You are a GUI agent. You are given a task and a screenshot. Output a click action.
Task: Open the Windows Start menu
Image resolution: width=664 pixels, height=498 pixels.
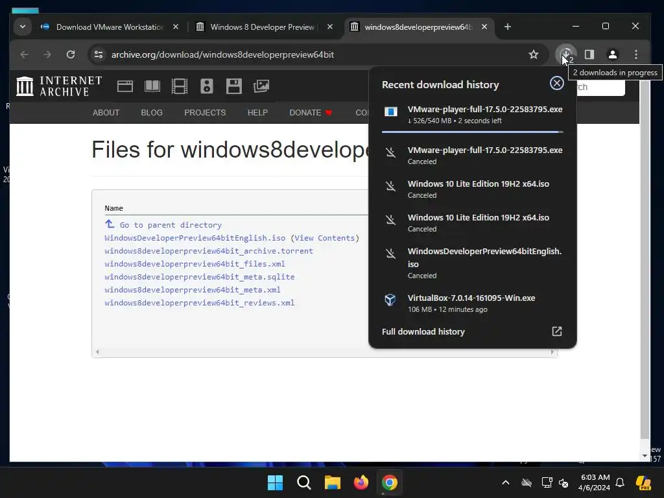tap(275, 482)
